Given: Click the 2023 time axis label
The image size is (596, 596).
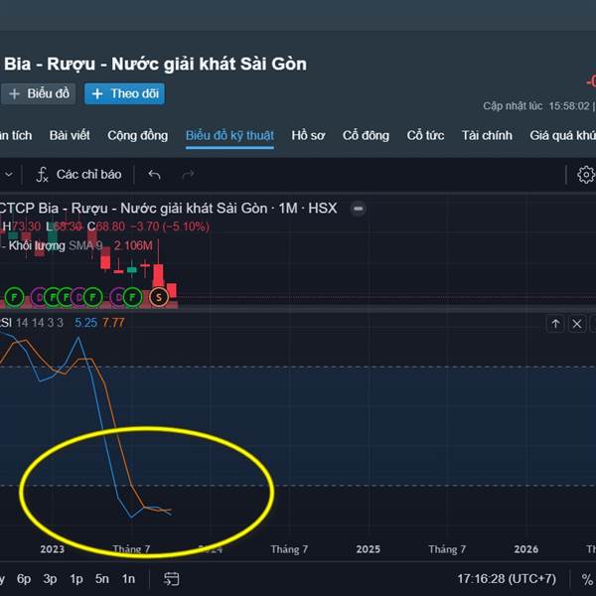Looking at the screenshot, I should pyautogui.click(x=52, y=549).
